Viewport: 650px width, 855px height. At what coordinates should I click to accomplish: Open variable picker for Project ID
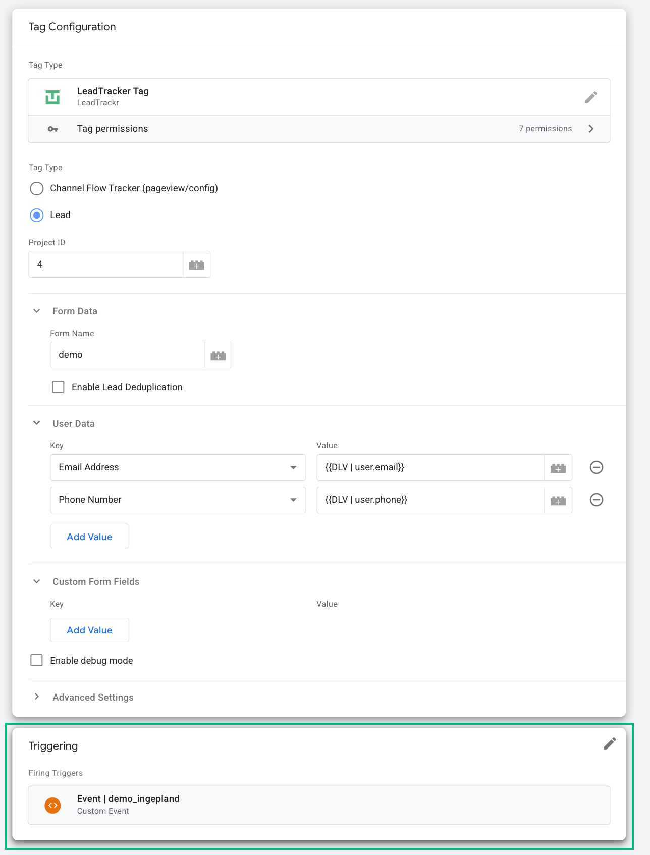(x=196, y=264)
